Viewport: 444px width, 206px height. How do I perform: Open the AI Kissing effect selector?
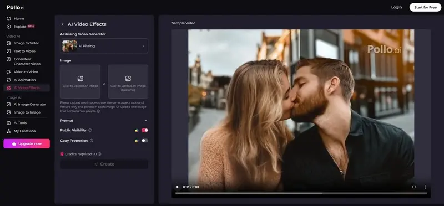point(104,46)
